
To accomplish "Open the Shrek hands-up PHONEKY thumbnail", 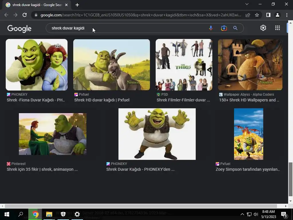I will pos(157,134).
